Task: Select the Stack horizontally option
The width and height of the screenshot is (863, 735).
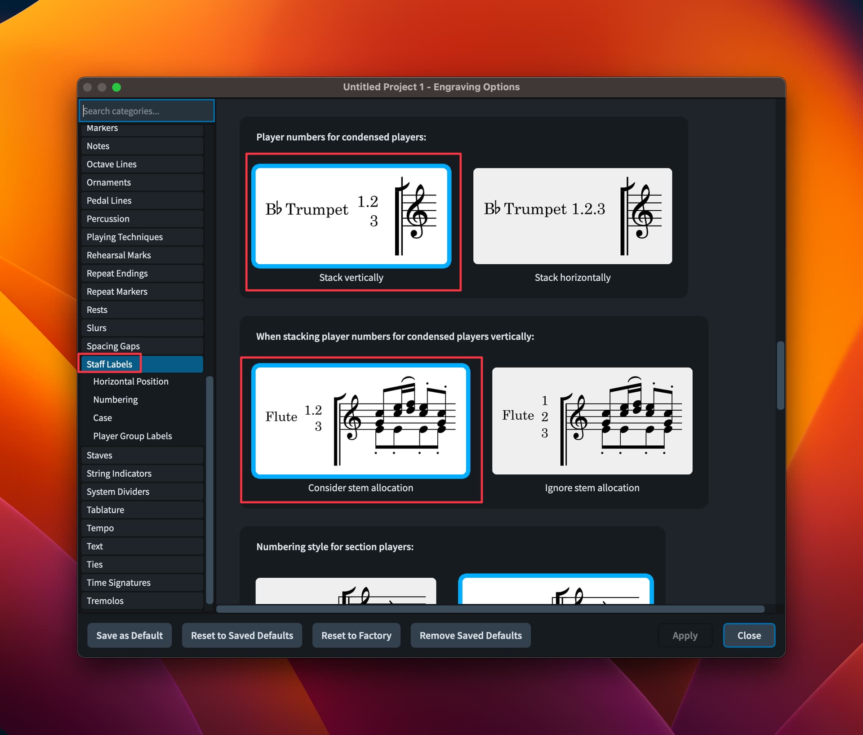Action: pyautogui.click(x=572, y=216)
